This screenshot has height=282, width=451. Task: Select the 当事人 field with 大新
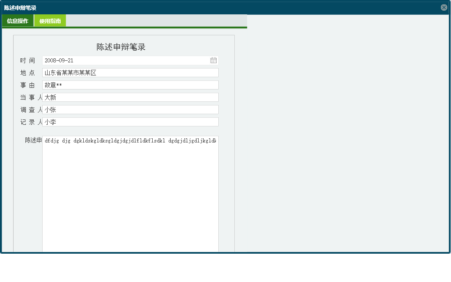click(130, 97)
